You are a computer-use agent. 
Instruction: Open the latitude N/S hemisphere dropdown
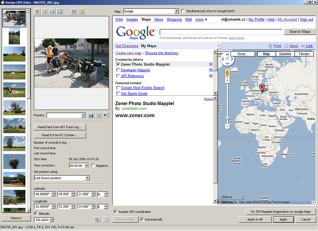(106, 194)
